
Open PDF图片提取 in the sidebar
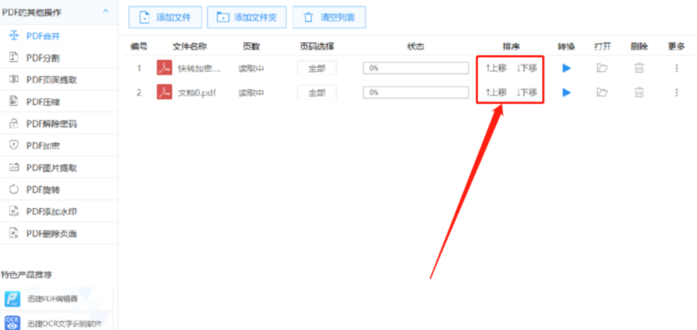(59, 168)
